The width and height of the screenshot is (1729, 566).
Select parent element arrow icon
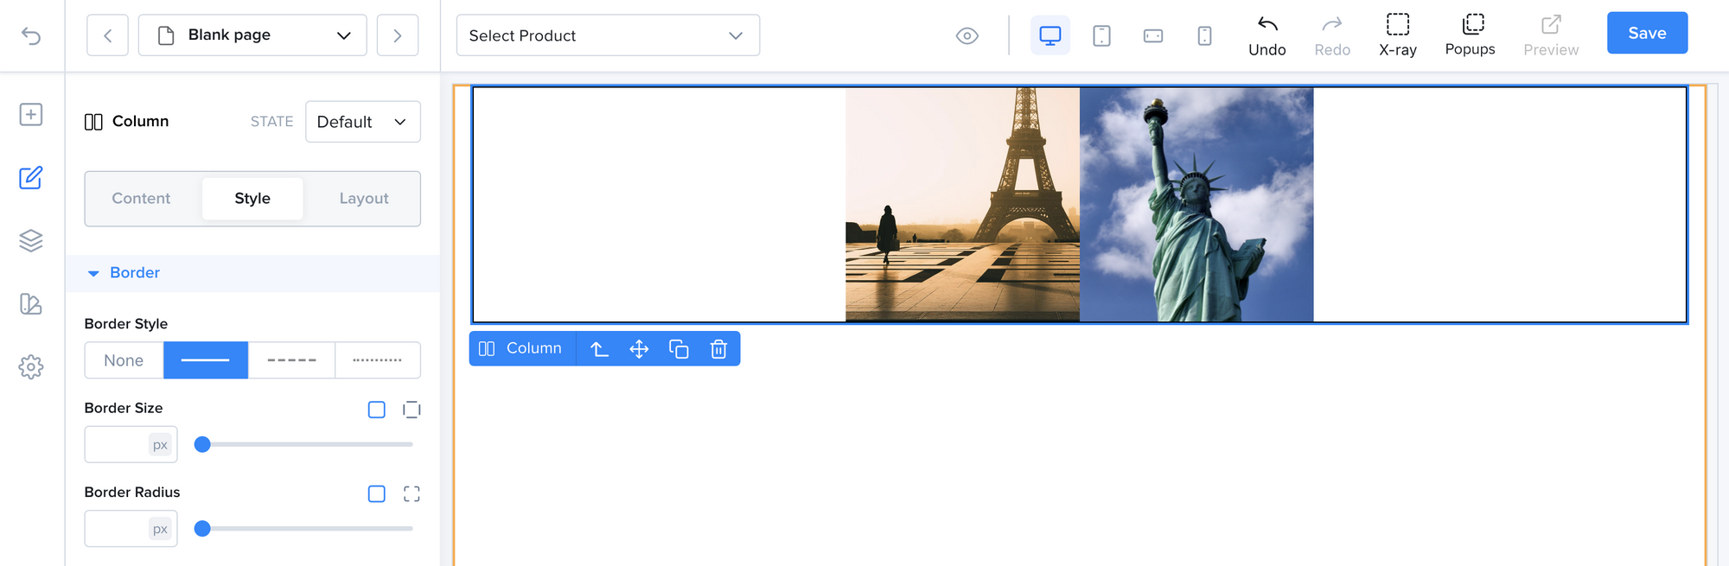point(599,348)
